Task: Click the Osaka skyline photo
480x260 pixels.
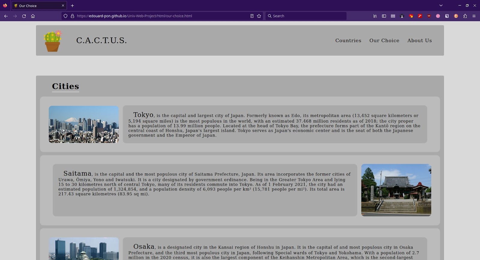Action: (x=84, y=249)
